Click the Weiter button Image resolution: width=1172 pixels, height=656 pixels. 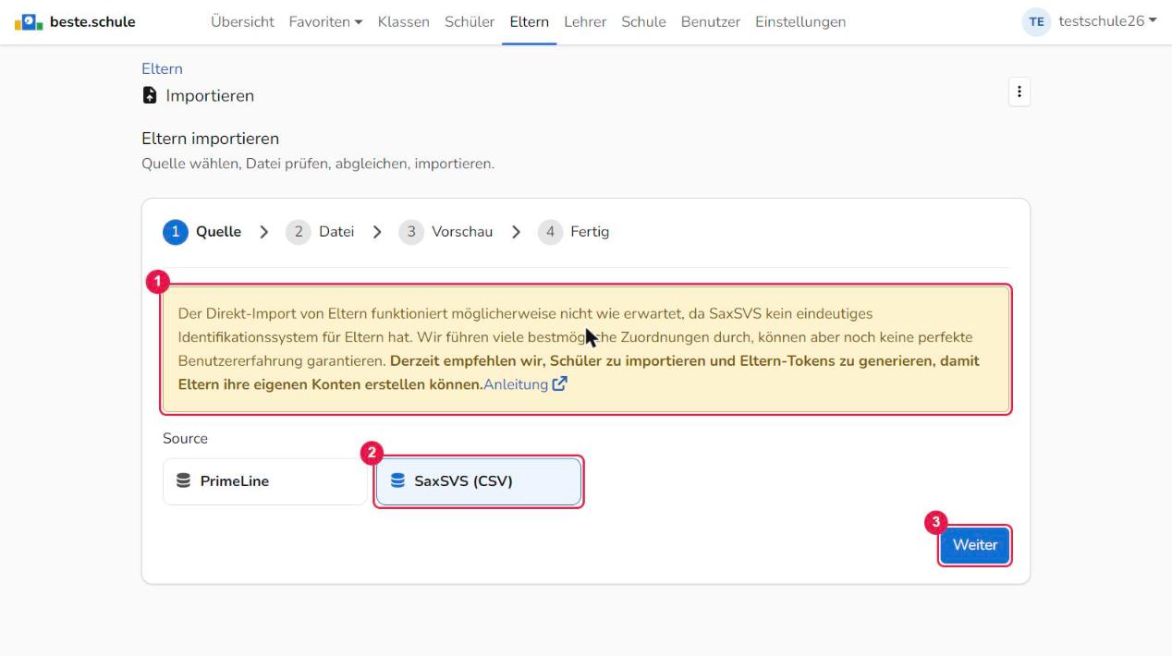tap(975, 545)
